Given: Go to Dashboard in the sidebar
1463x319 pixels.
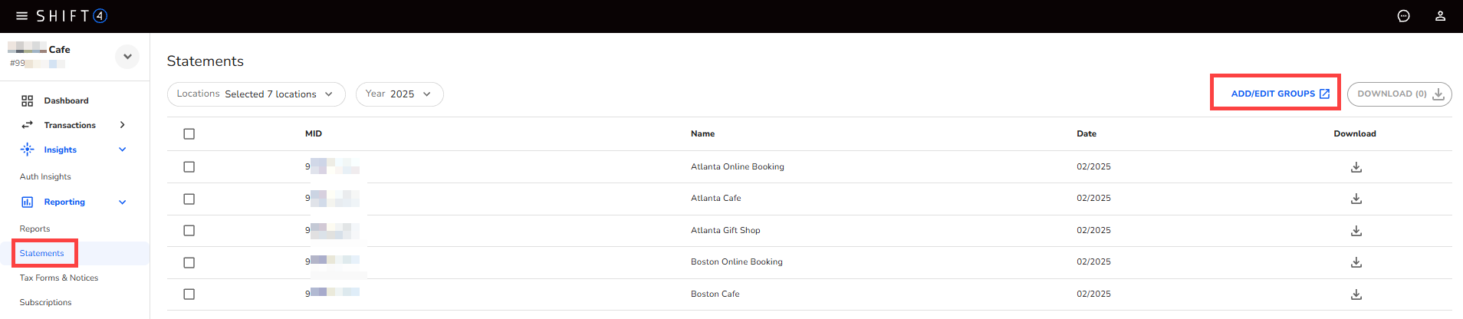Looking at the screenshot, I should (x=66, y=101).
